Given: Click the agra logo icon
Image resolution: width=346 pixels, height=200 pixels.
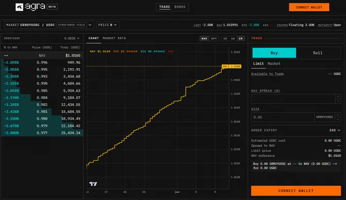Looking at the screenshot, I should point(19,7).
